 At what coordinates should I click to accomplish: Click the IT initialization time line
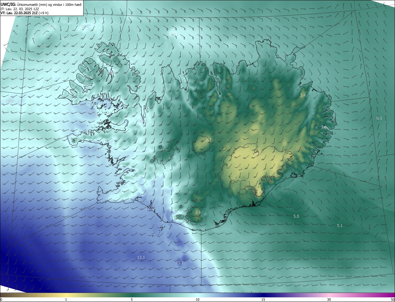(19, 9)
